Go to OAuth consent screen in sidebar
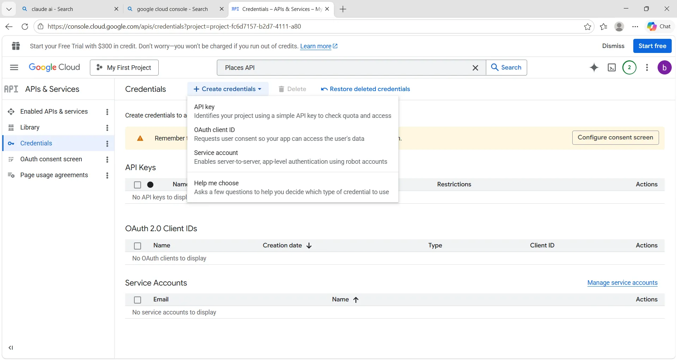The image size is (677, 360). pyautogui.click(x=51, y=159)
